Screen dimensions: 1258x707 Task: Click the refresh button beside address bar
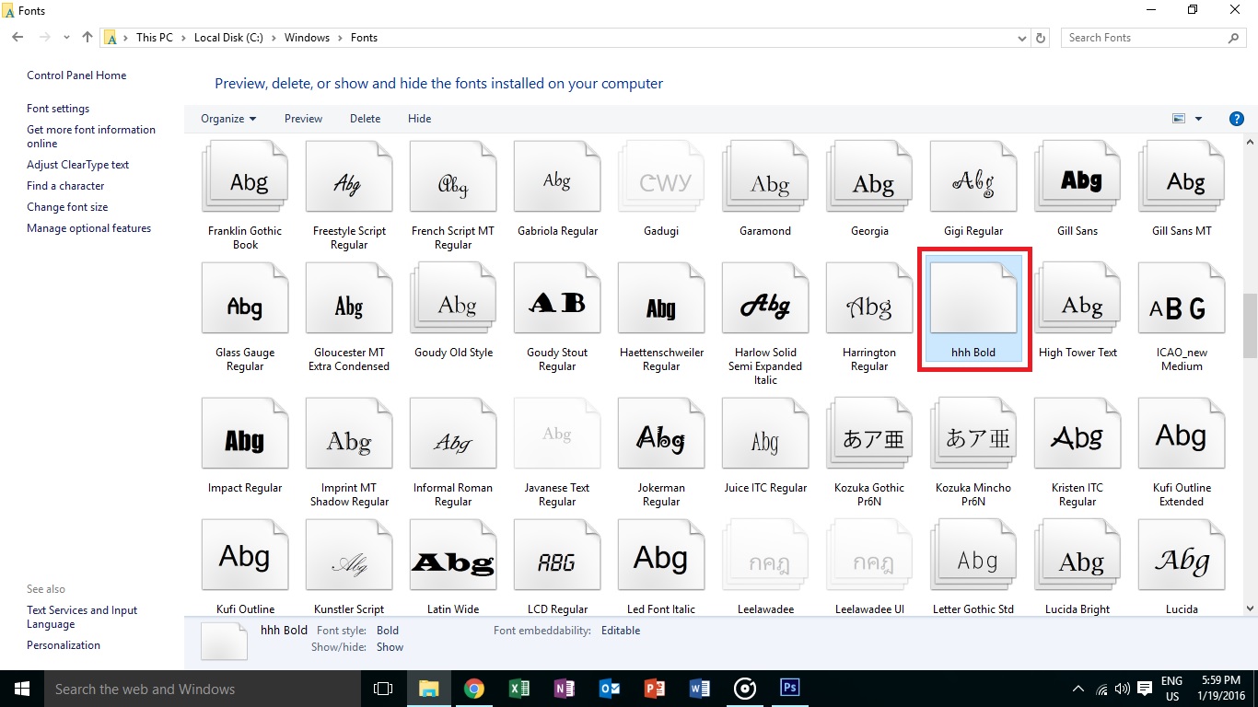(x=1041, y=38)
